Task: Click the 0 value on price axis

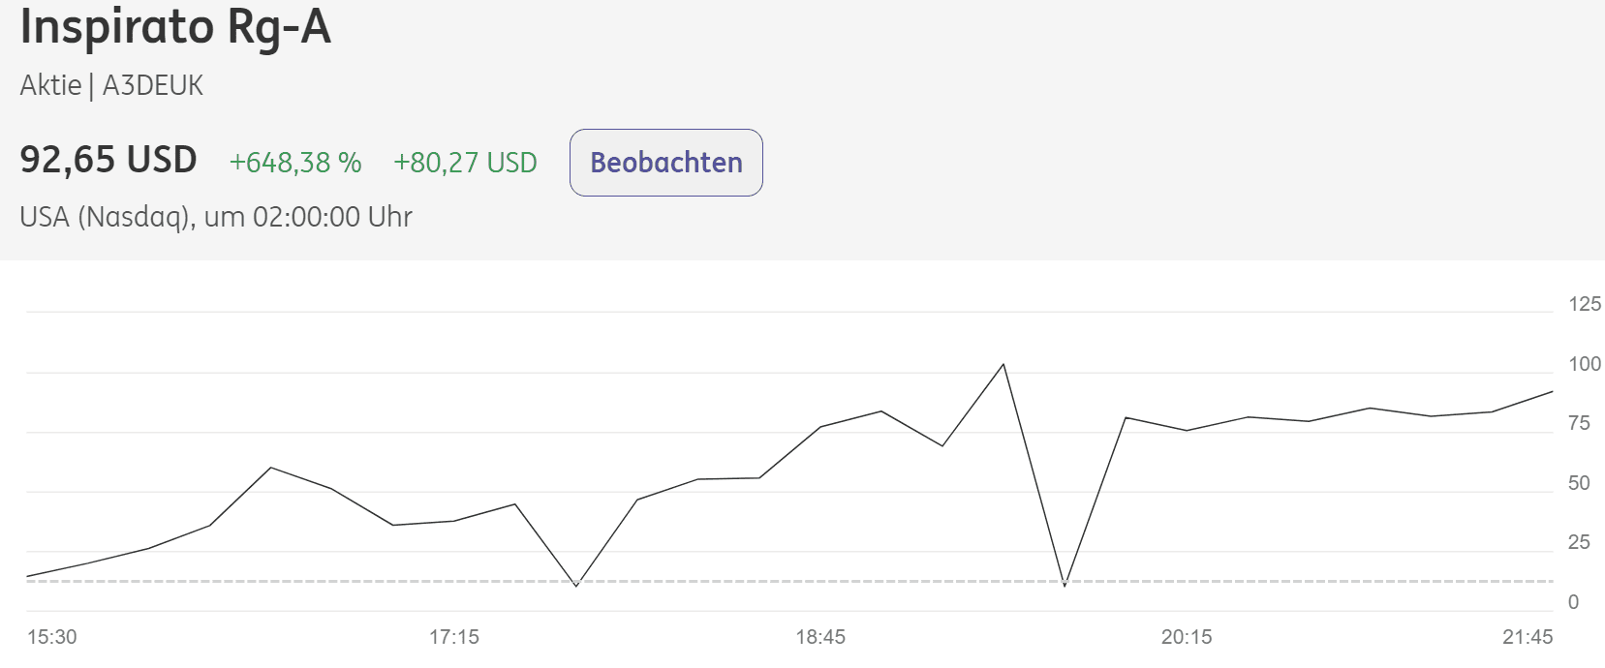Action: 1573,602
